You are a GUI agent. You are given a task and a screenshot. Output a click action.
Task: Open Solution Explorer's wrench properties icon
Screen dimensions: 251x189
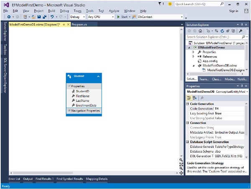point(240,31)
